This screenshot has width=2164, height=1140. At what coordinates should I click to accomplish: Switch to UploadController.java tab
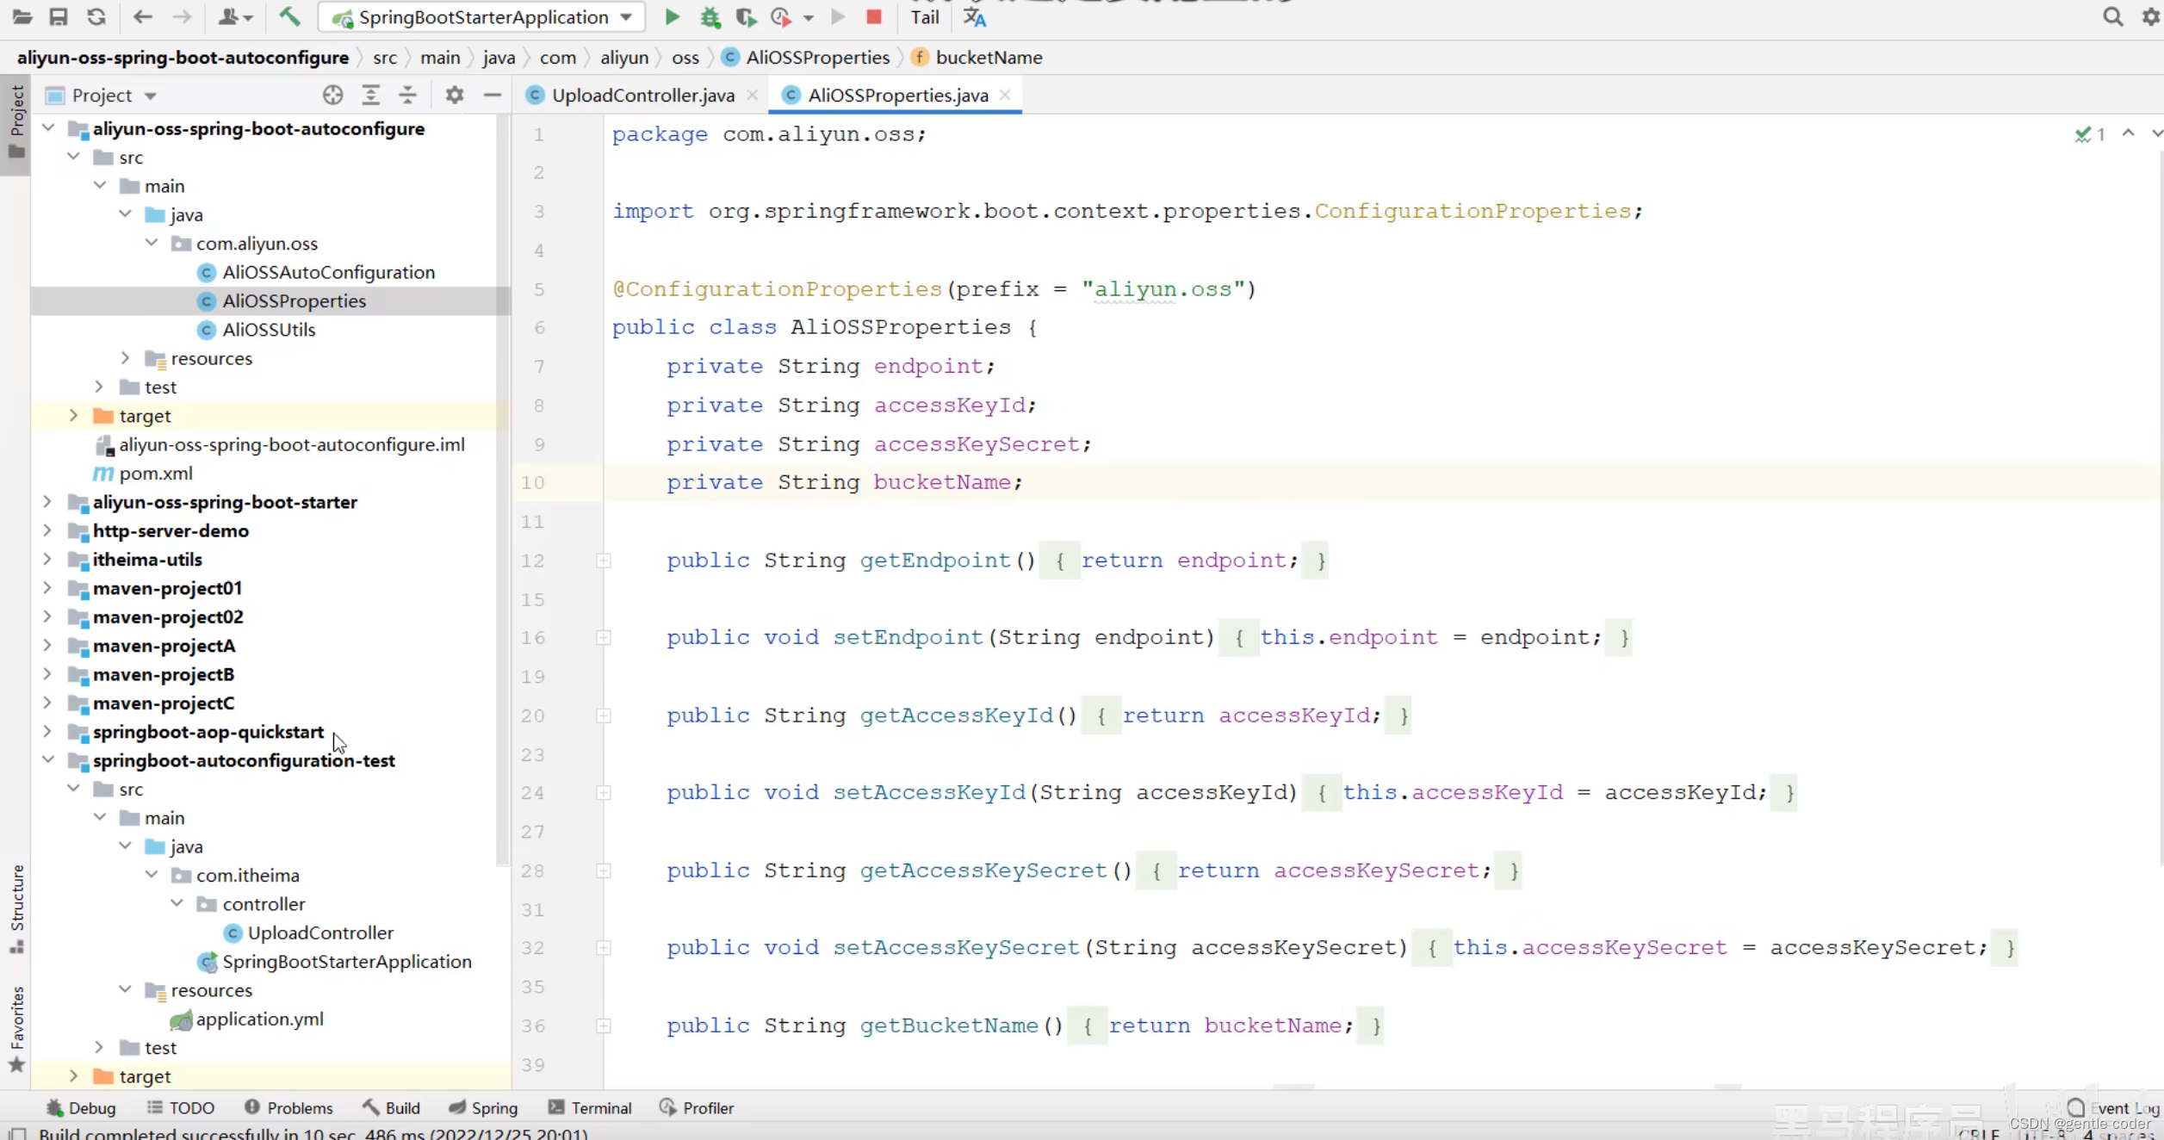click(642, 95)
